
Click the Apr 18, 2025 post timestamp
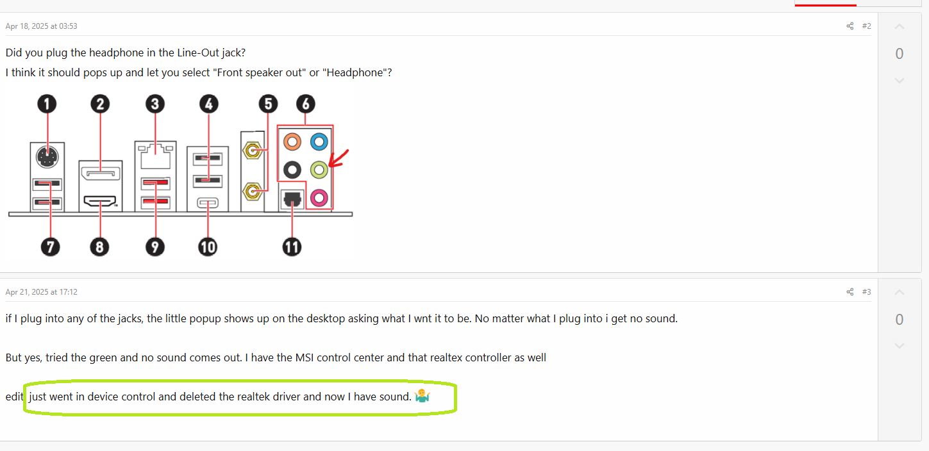(42, 26)
